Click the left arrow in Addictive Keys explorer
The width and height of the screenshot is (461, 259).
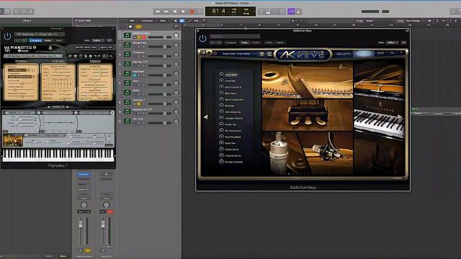click(x=205, y=117)
